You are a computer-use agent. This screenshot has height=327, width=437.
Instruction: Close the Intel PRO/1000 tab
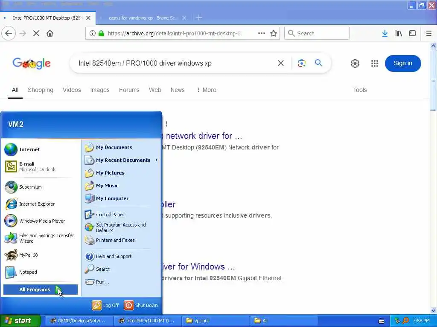[x=88, y=18]
